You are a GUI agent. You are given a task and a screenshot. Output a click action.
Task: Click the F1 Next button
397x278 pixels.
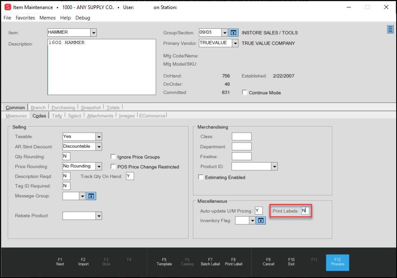coord(60,262)
